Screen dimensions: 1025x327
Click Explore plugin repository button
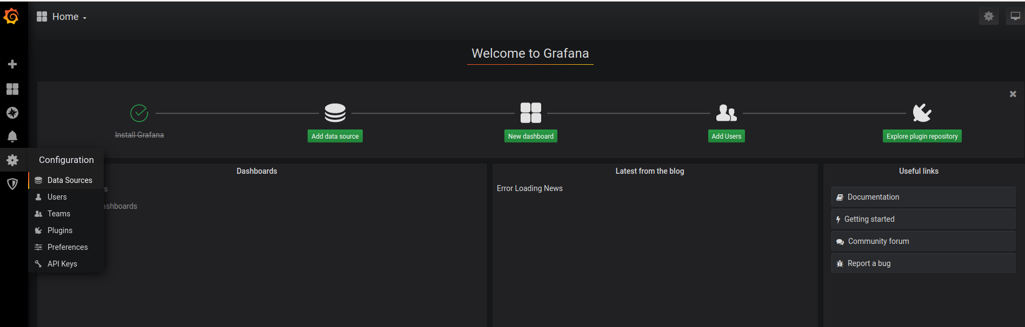pyautogui.click(x=922, y=136)
